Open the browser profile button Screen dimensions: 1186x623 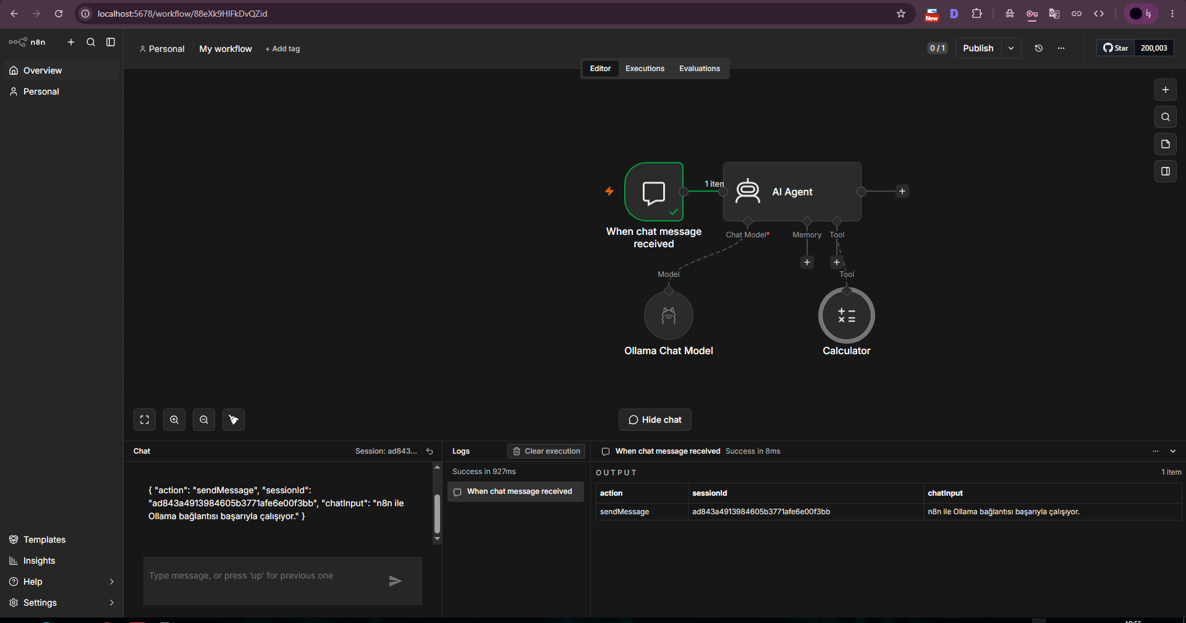pyautogui.click(x=1140, y=14)
